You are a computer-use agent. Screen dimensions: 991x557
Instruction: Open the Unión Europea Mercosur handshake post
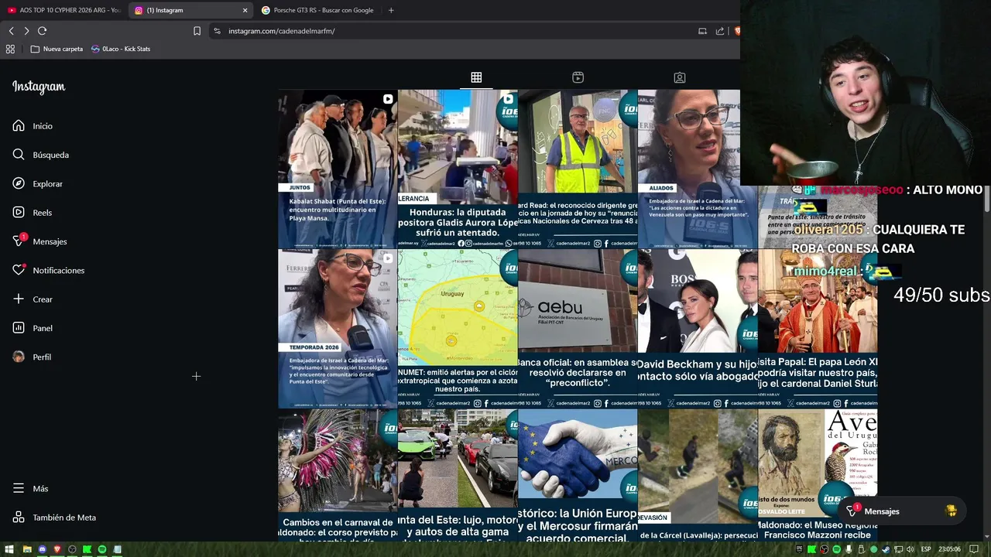(578, 475)
